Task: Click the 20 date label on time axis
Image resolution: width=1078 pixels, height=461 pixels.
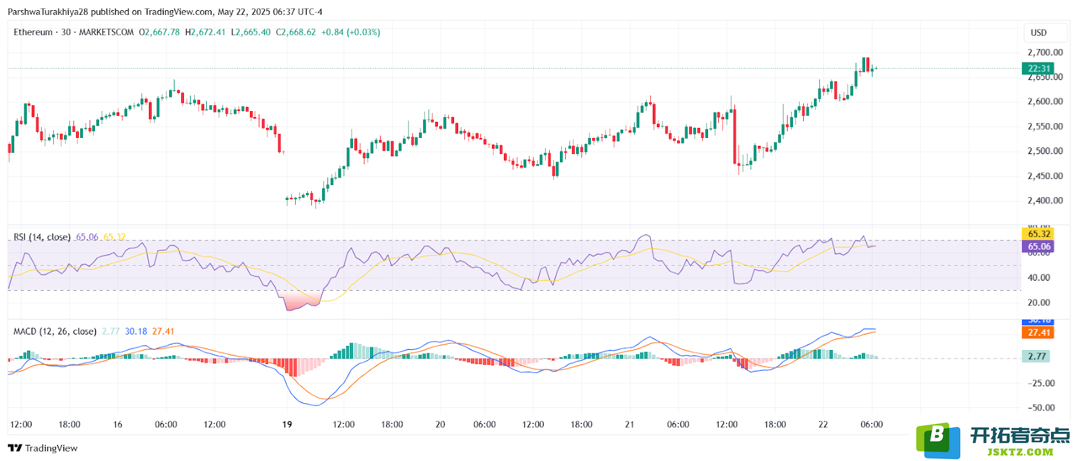Action: (440, 425)
